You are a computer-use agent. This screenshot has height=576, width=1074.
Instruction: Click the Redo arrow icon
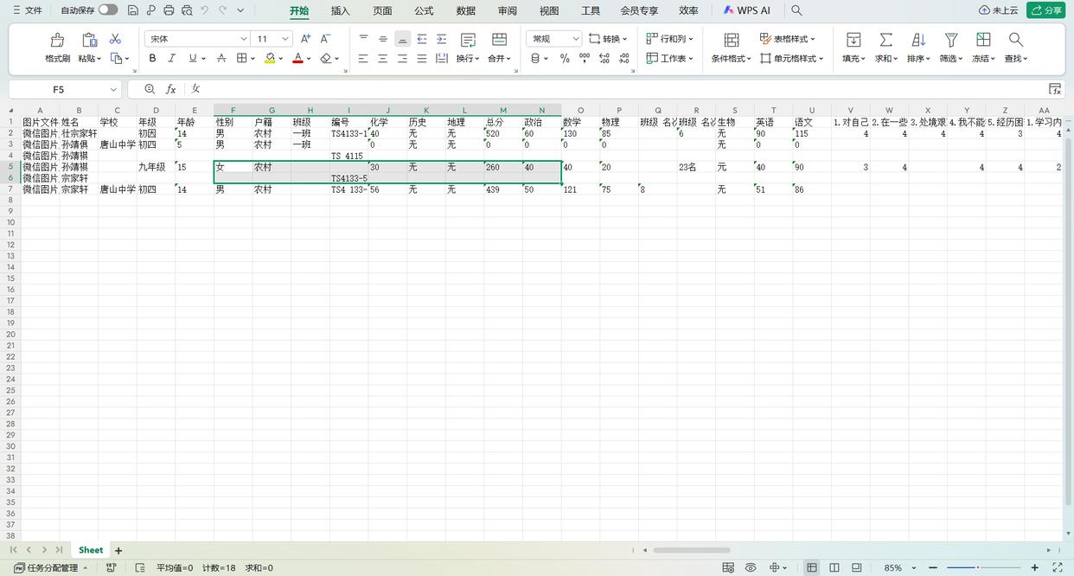click(223, 10)
